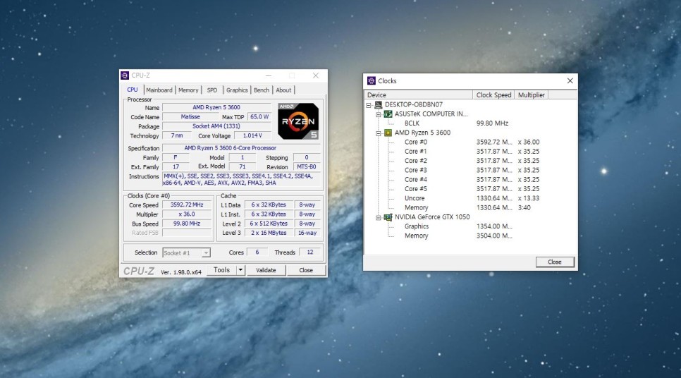Open the SPD tab
Viewport: 681px width, 378px height.
point(212,90)
